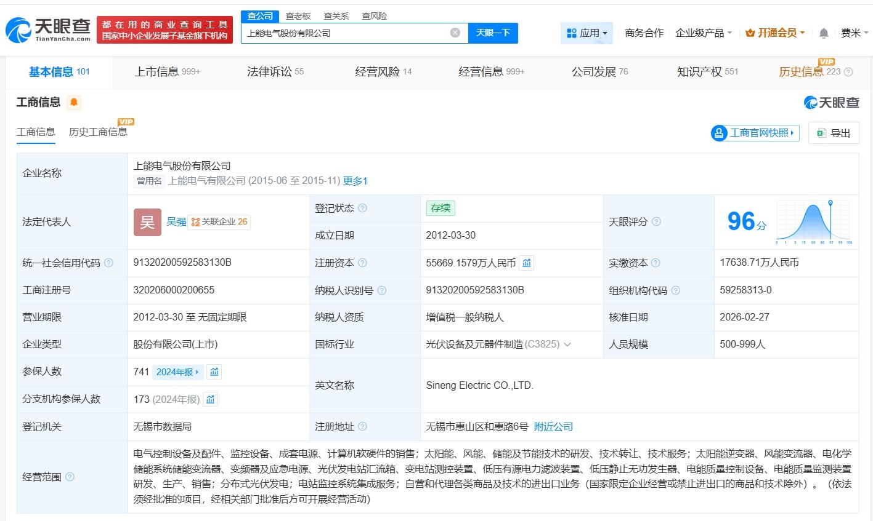The image size is (873, 521).
Task: Click the orange alert bell beside 工商信息
Action: point(74,103)
